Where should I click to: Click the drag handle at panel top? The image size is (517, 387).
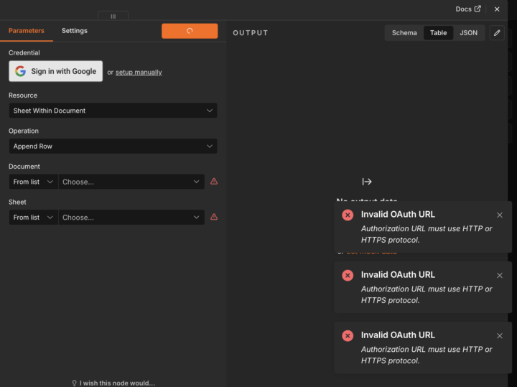113,16
